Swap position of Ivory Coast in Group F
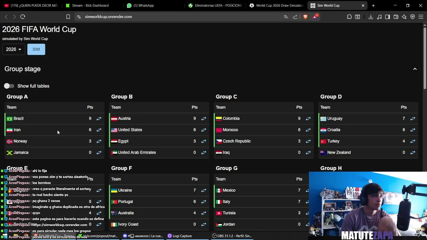 203,224
